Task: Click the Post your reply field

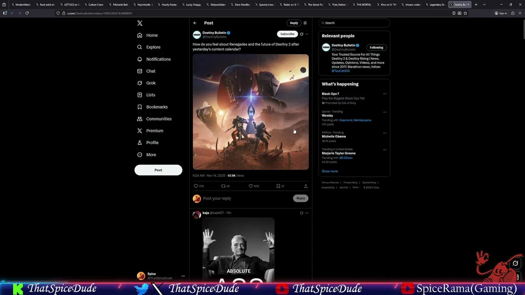Action: click(246, 198)
